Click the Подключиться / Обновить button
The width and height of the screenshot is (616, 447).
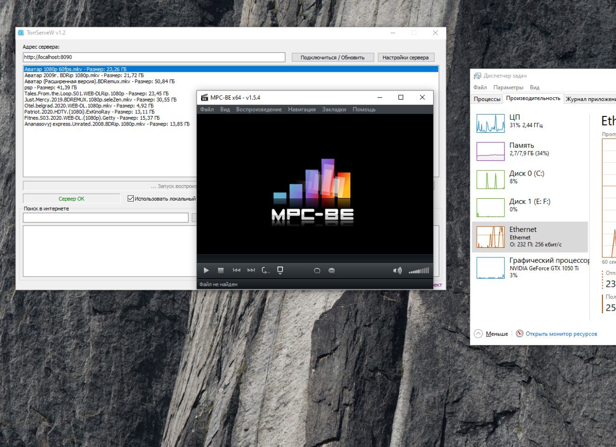pyautogui.click(x=332, y=57)
